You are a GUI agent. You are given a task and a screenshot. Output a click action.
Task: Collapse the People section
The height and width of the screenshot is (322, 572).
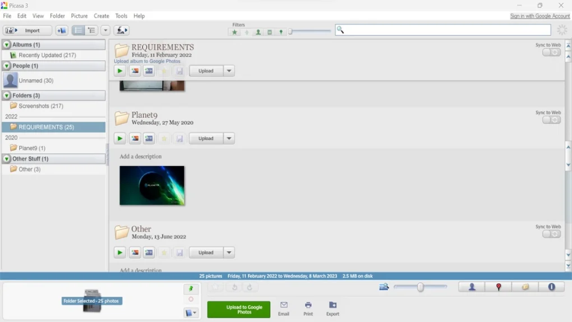(x=7, y=66)
